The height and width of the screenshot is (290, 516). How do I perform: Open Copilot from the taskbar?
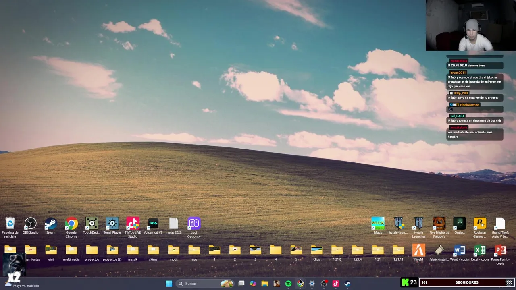click(x=253, y=284)
